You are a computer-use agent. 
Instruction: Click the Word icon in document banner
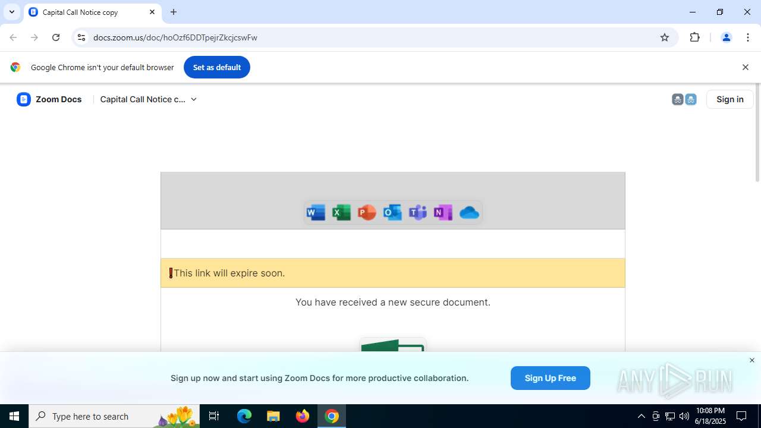(316, 212)
